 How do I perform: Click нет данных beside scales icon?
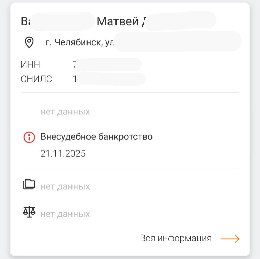(65, 214)
